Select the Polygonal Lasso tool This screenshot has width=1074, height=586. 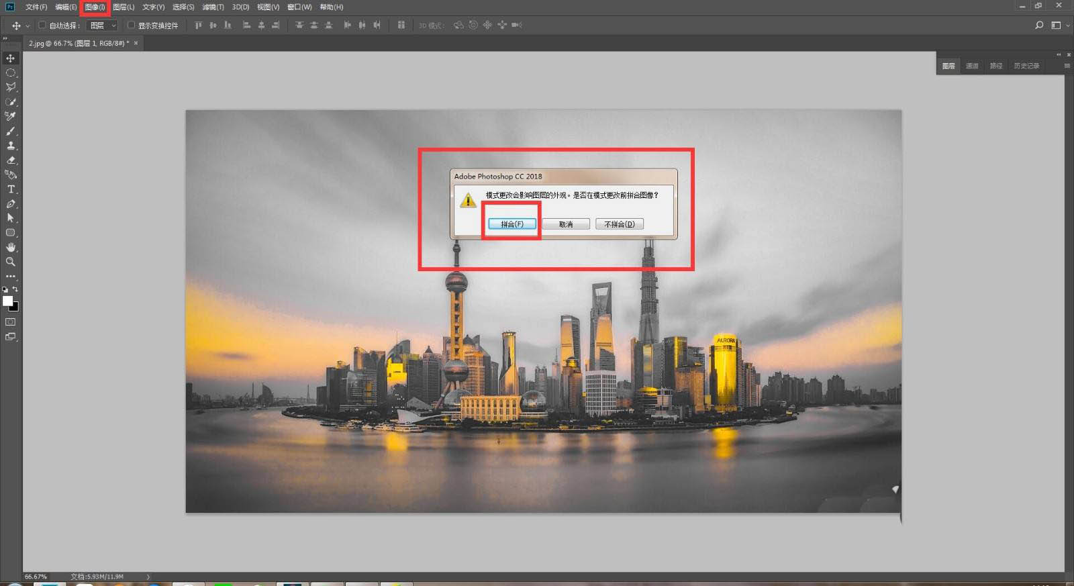11,87
